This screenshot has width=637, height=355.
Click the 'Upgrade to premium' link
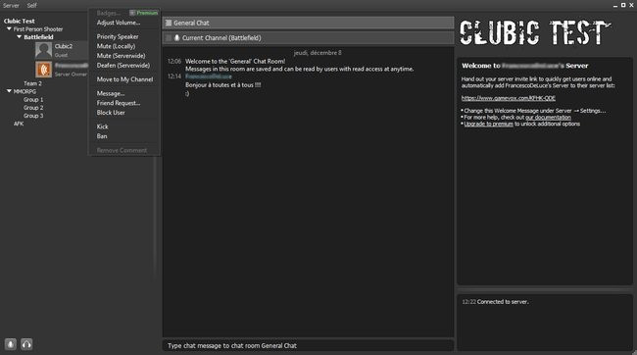(x=488, y=124)
